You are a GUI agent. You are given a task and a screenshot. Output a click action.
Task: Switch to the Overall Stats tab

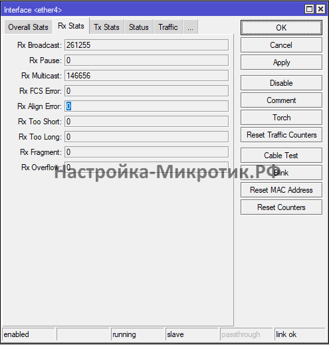click(28, 27)
